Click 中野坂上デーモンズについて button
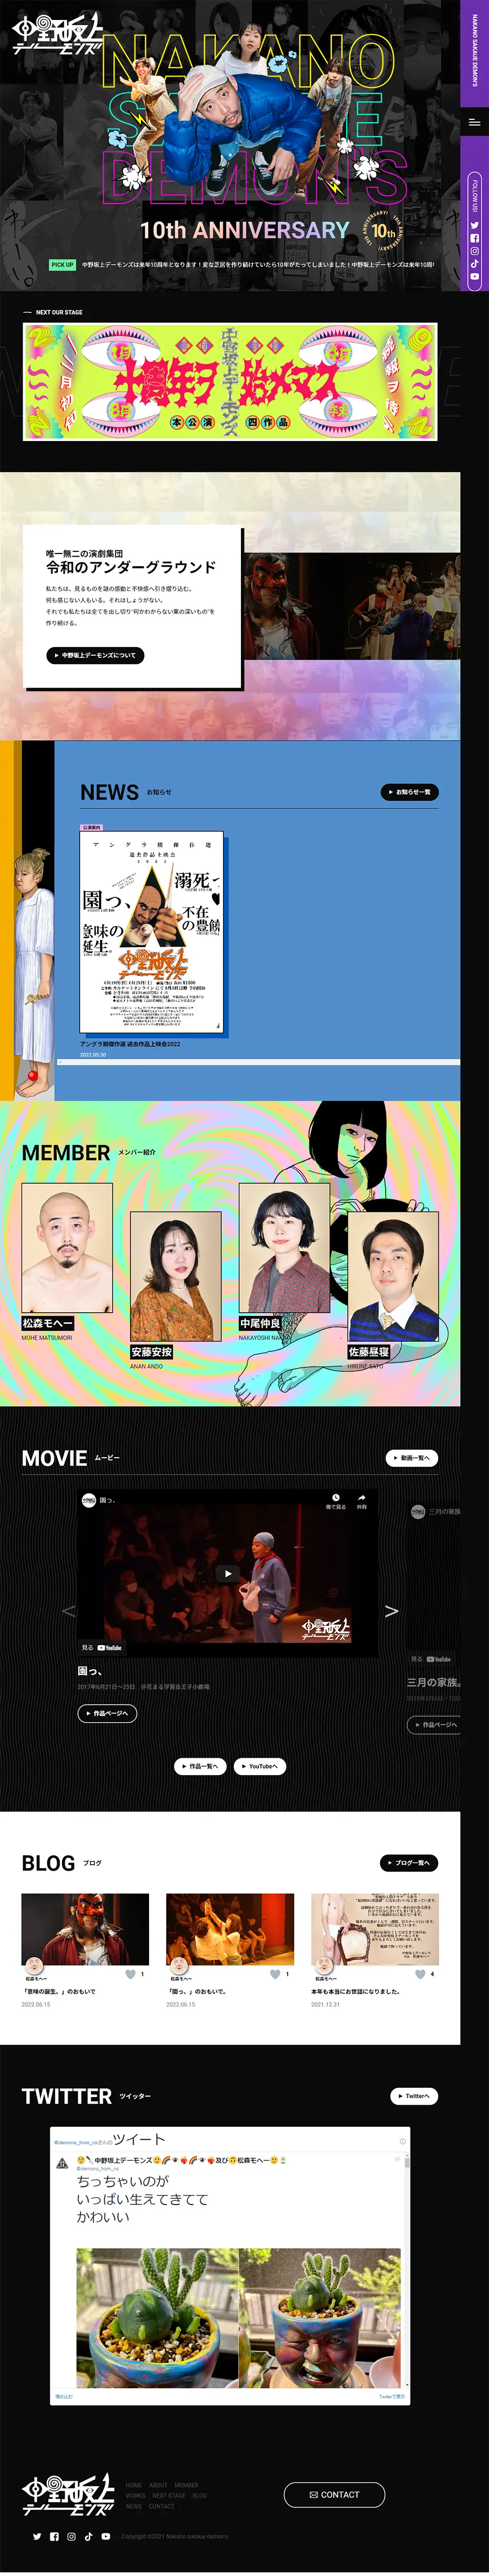489x2576 pixels. click(96, 655)
